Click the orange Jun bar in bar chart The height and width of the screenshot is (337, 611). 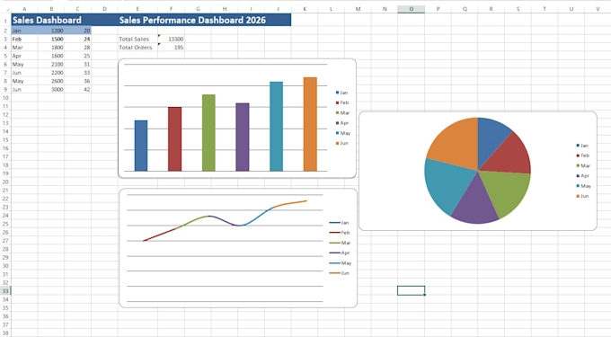coord(310,124)
